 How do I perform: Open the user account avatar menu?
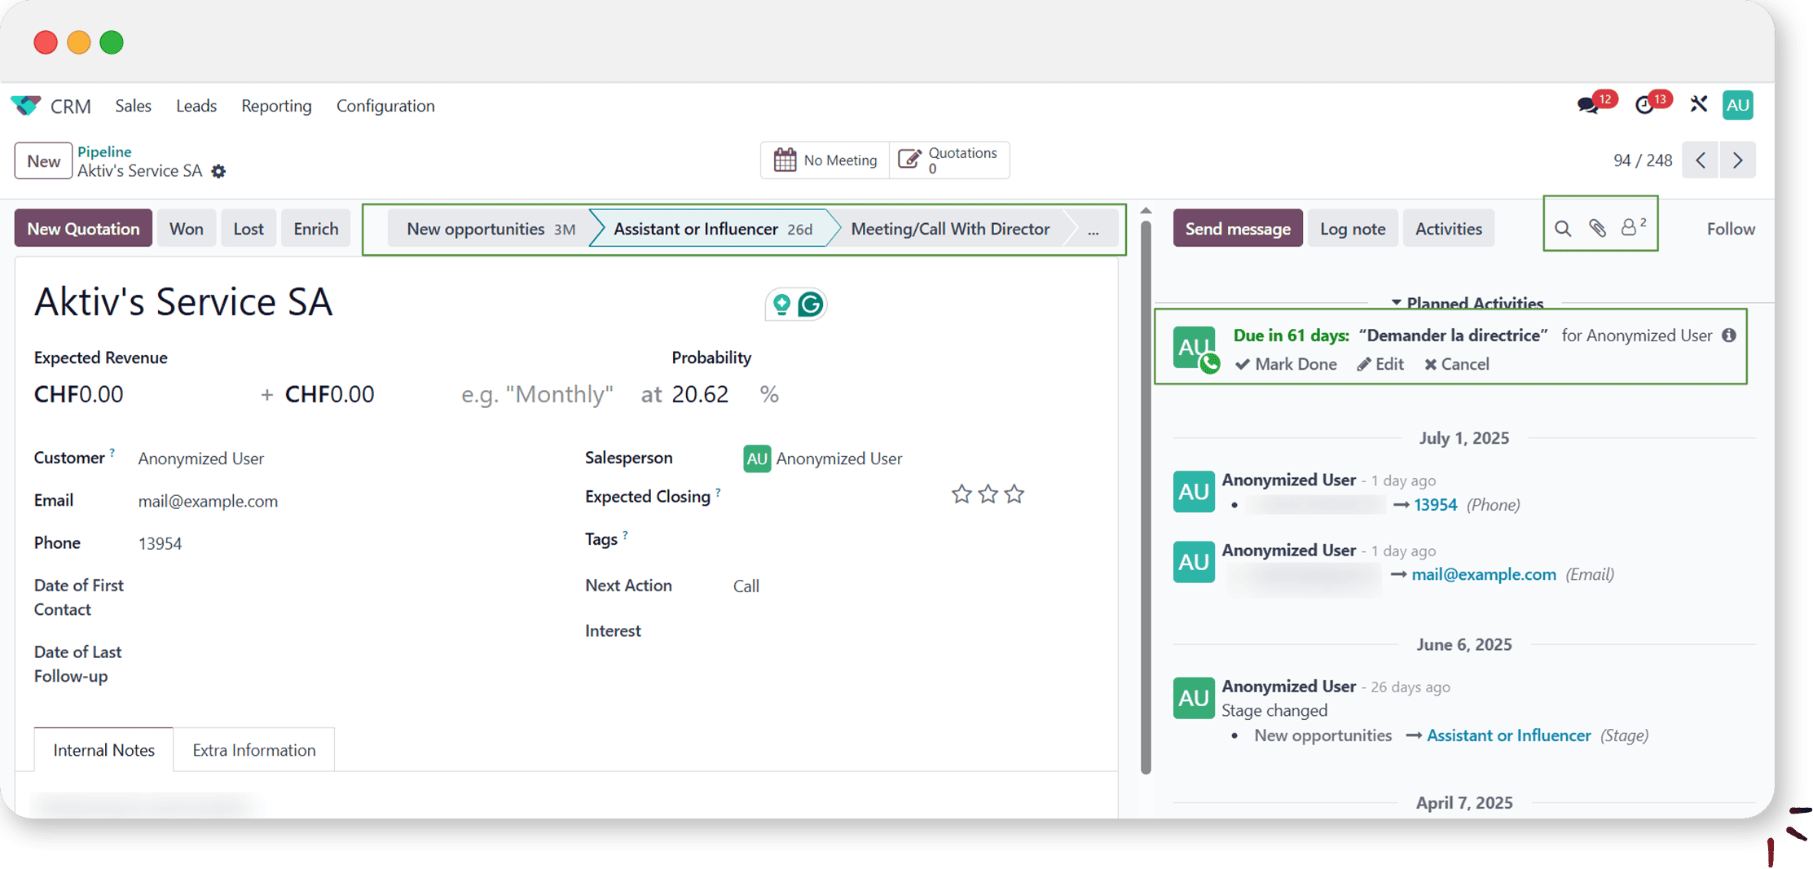(1737, 105)
